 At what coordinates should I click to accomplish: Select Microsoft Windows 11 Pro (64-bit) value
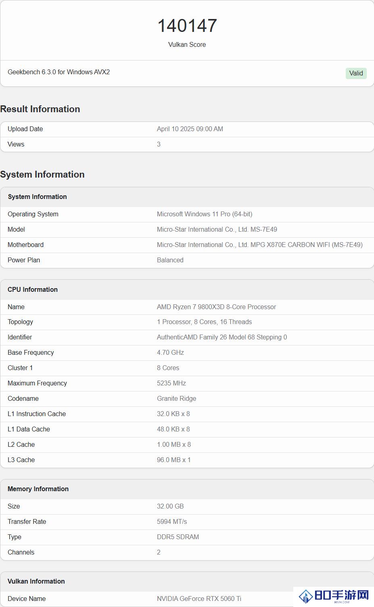click(205, 214)
